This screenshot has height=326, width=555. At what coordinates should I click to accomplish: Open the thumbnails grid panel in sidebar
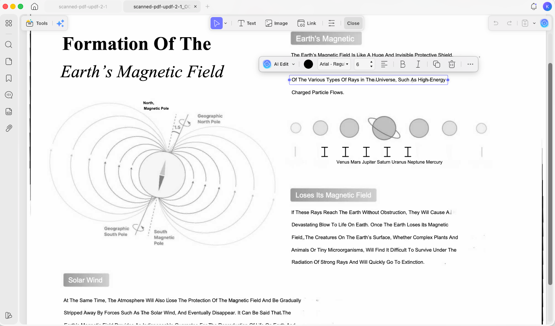(x=9, y=23)
